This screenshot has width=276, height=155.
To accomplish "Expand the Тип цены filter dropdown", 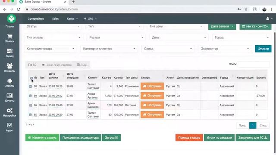I will point(176,26).
